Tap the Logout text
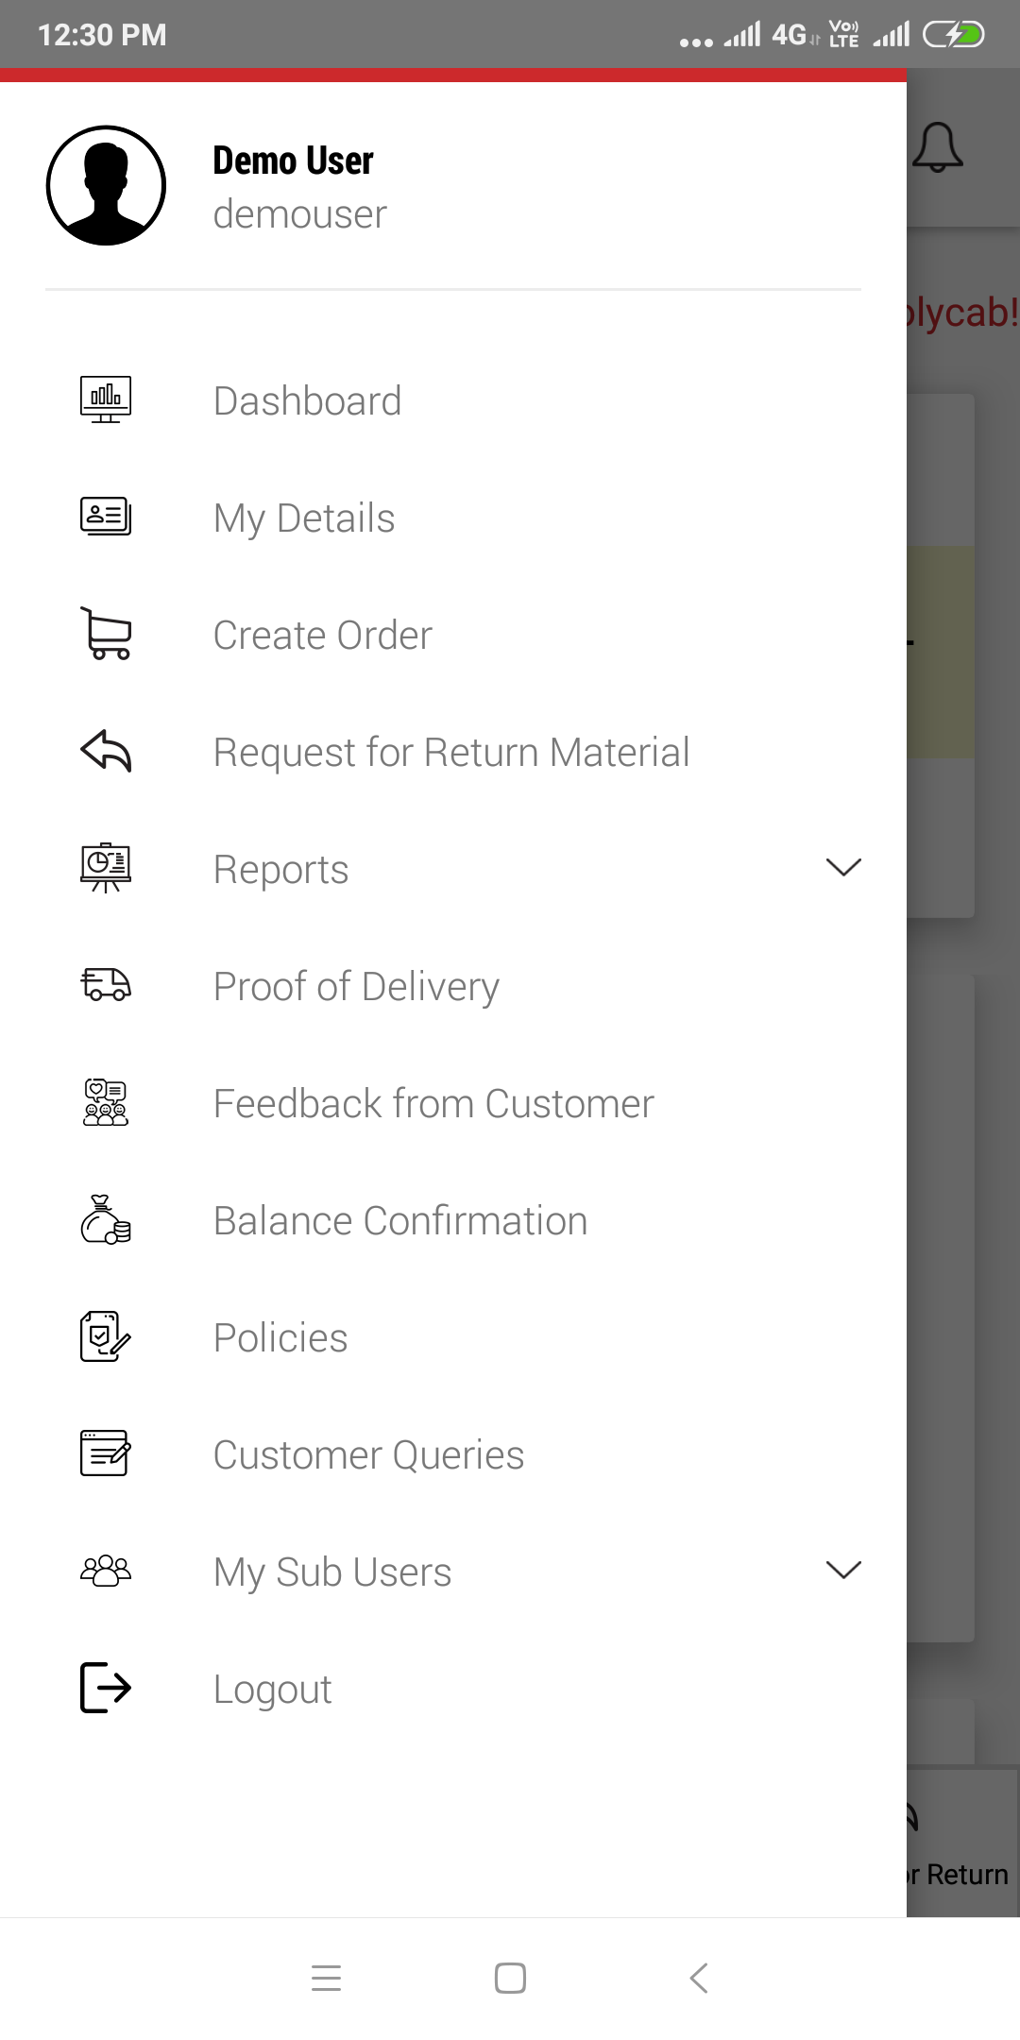 [273, 1690]
